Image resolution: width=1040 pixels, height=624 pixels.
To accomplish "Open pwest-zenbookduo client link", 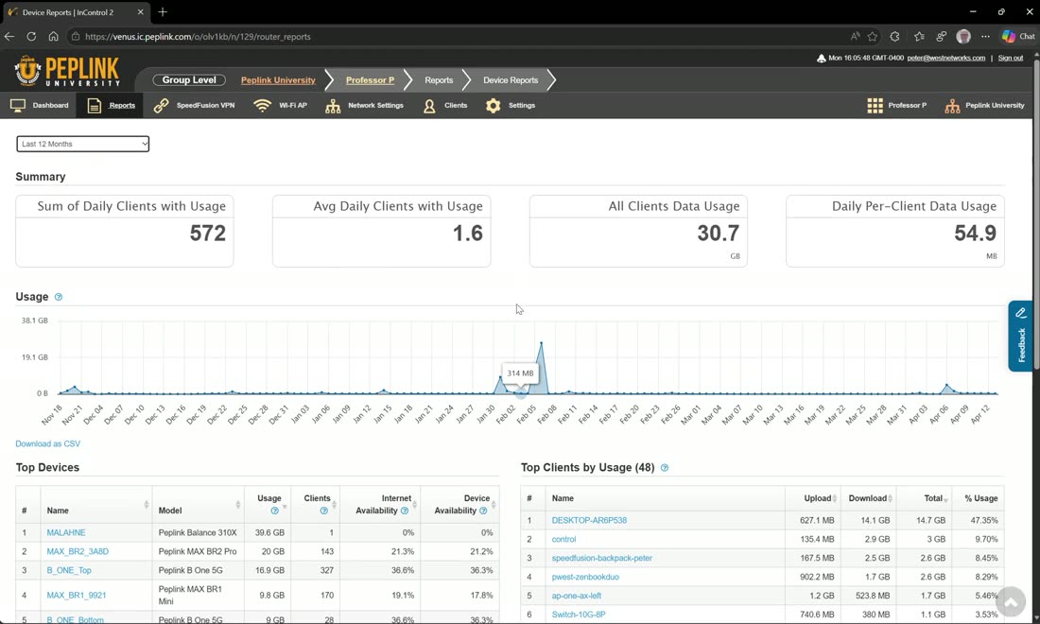I will [585, 577].
